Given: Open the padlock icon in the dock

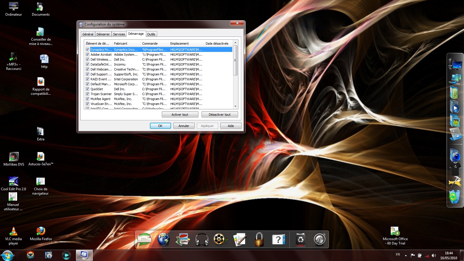Looking at the screenshot, I should click(259, 240).
